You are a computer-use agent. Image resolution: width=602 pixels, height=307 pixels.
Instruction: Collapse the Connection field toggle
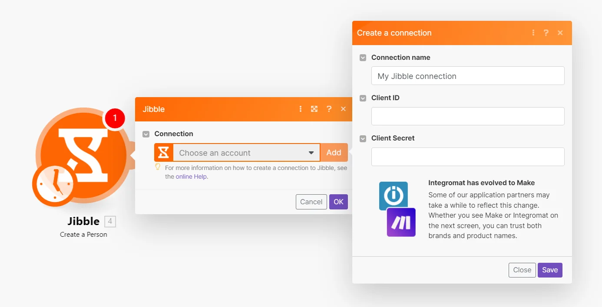click(x=146, y=134)
